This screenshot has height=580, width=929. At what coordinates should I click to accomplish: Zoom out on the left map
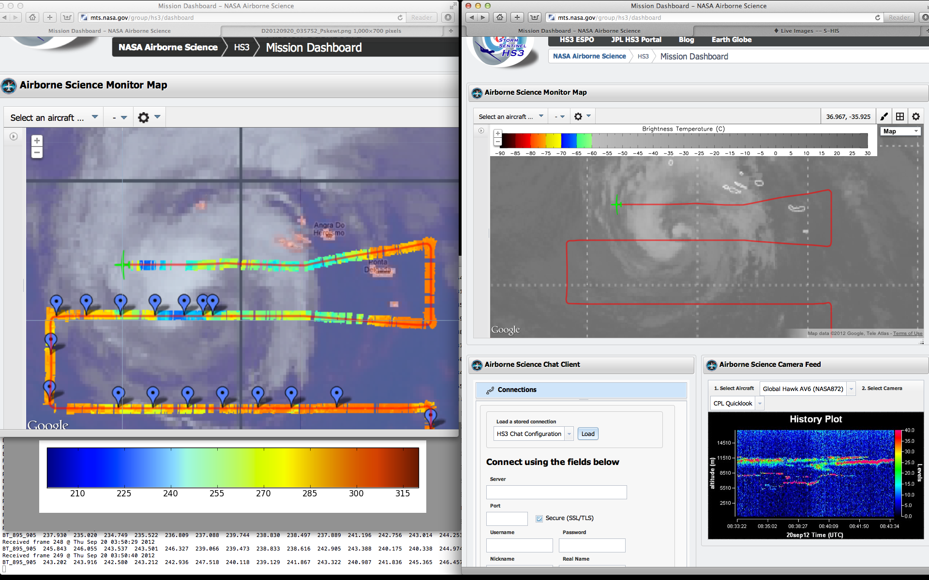click(37, 153)
